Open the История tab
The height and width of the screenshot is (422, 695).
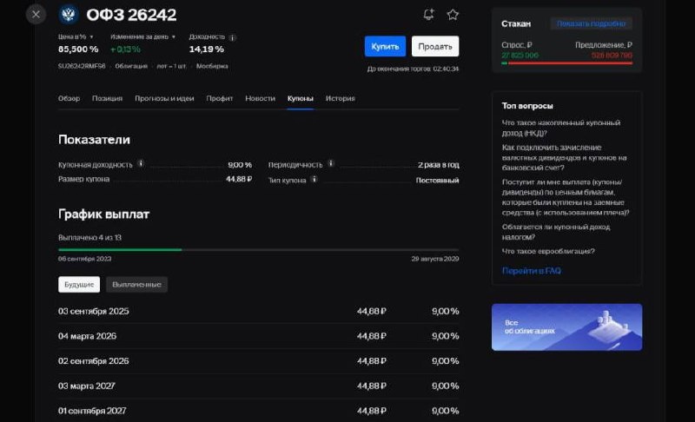point(341,98)
